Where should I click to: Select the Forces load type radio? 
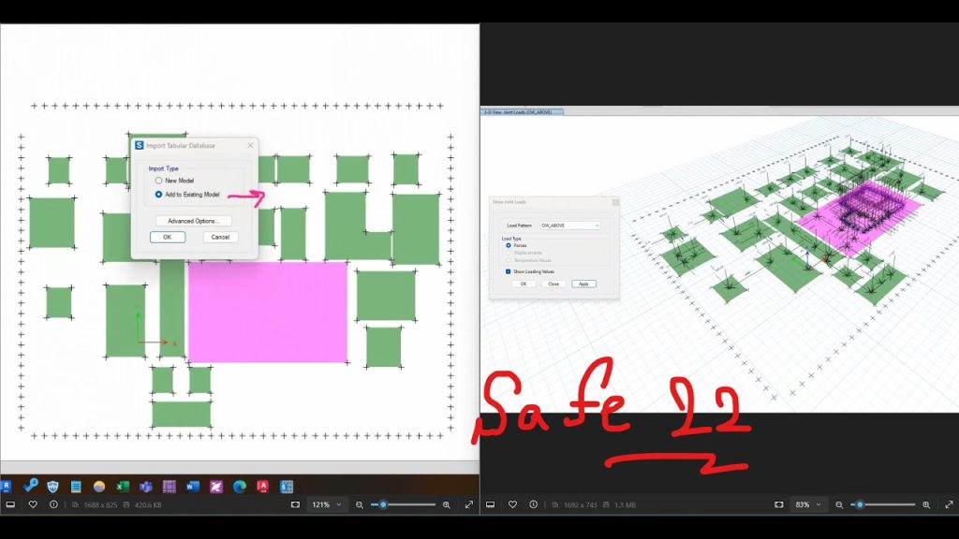coord(509,245)
